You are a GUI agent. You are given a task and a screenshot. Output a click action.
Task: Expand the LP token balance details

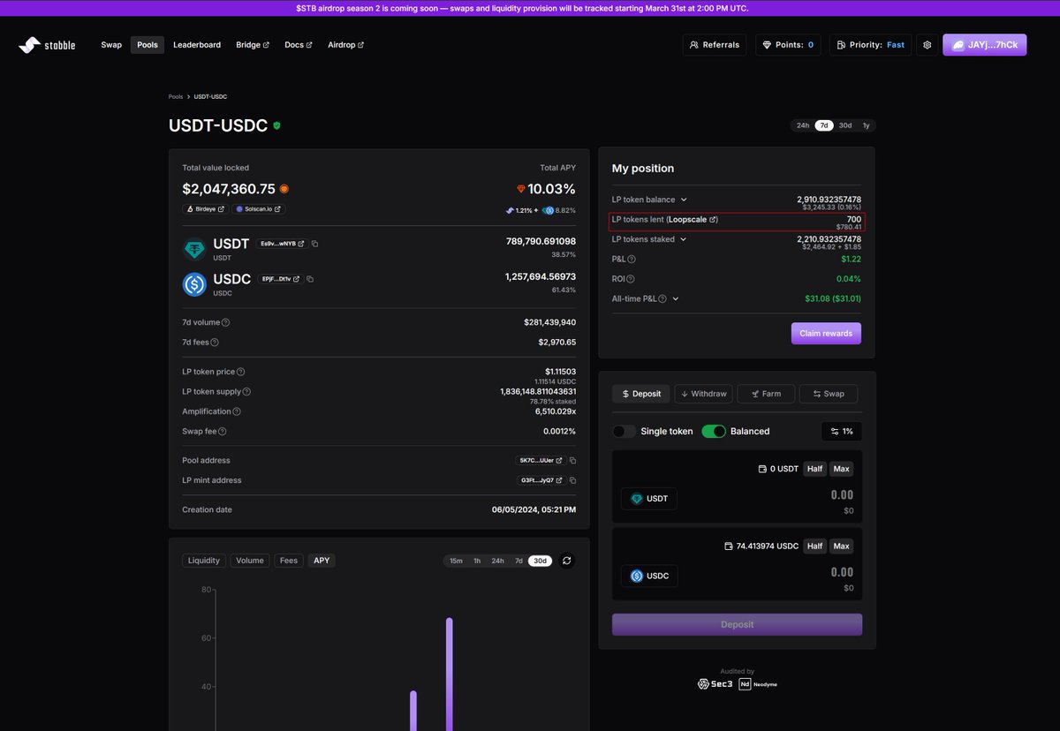pos(684,200)
